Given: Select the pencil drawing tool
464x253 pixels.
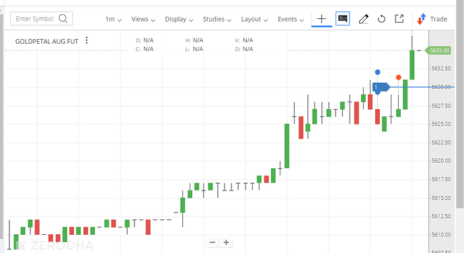Looking at the screenshot, I should tap(363, 19).
